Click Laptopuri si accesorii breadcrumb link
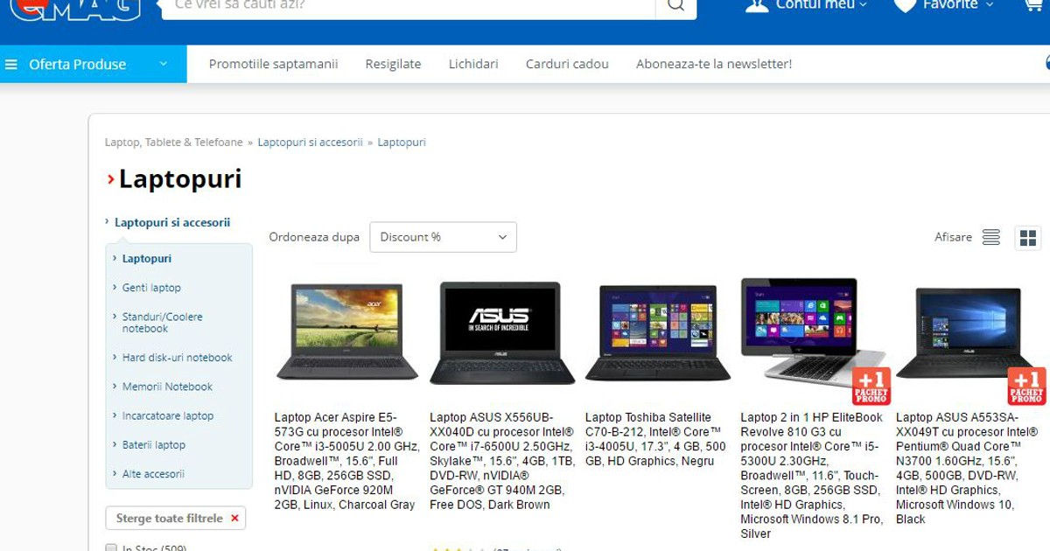The image size is (1050, 551). point(310,142)
